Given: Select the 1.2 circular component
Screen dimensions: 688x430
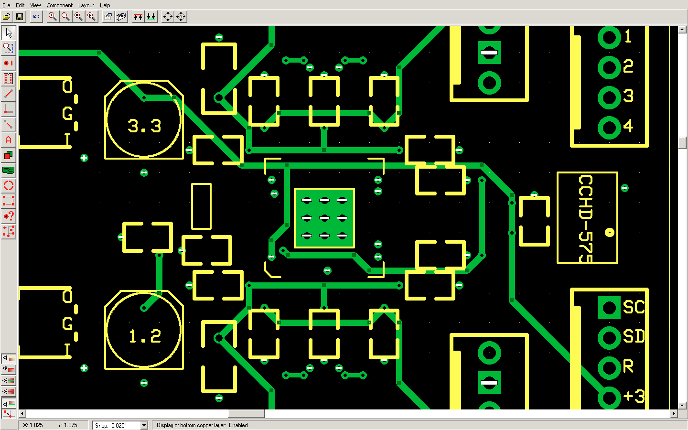Looking at the screenshot, I should [144, 330].
